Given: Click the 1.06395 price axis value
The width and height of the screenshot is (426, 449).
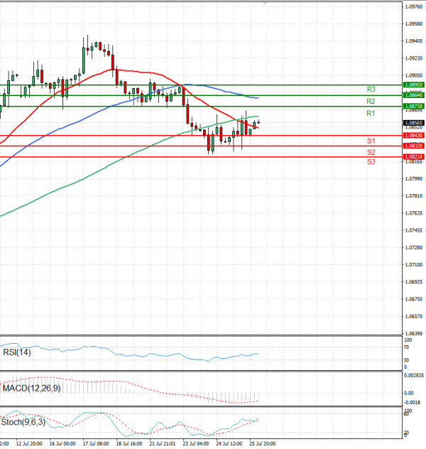Looking at the screenshot, I should (x=414, y=334).
